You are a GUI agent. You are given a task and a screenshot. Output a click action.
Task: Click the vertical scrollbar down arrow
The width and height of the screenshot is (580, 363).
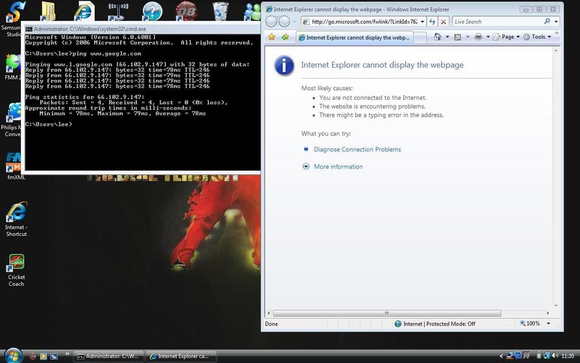pos(556,306)
